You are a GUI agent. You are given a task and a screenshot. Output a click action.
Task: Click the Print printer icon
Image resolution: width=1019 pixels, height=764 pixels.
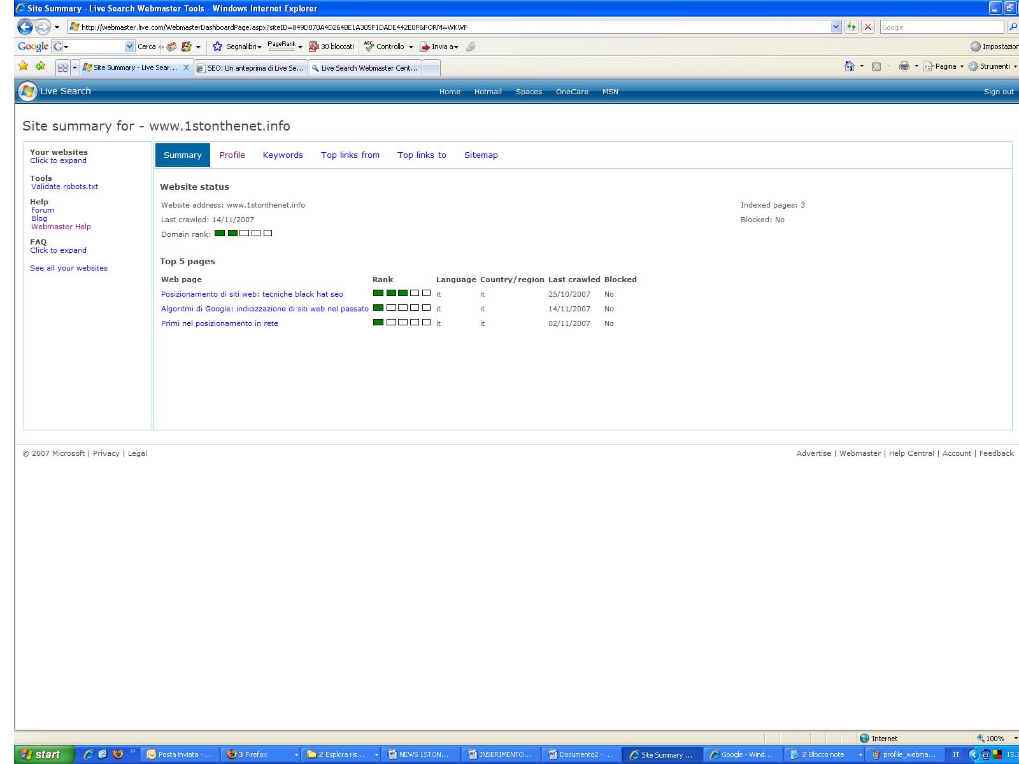click(904, 66)
